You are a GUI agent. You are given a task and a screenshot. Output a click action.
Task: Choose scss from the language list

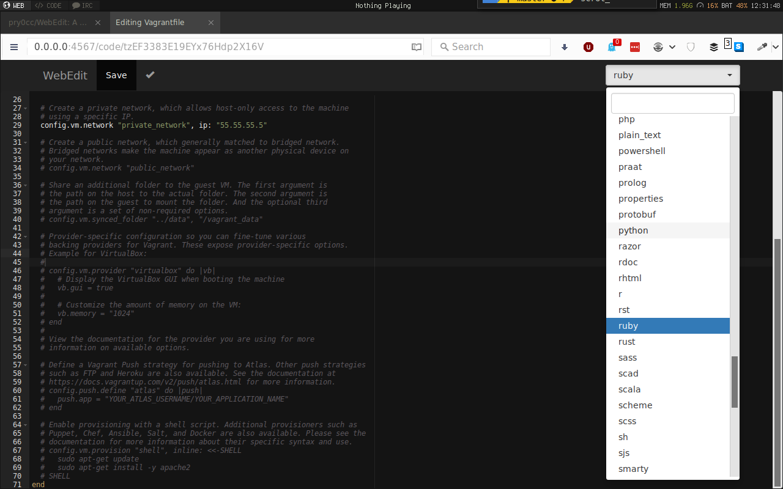(x=668, y=421)
